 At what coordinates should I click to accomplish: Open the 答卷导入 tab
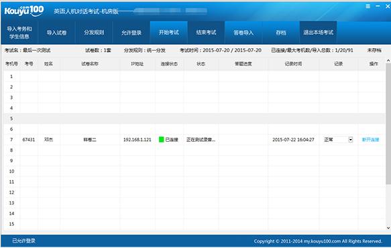tap(243, 33)
